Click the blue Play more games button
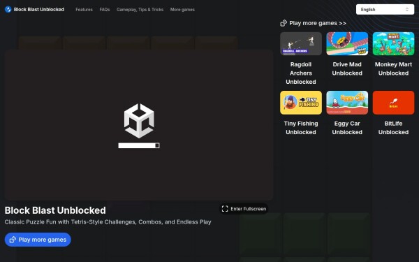 pyautogui.click(x=38, y=240)
